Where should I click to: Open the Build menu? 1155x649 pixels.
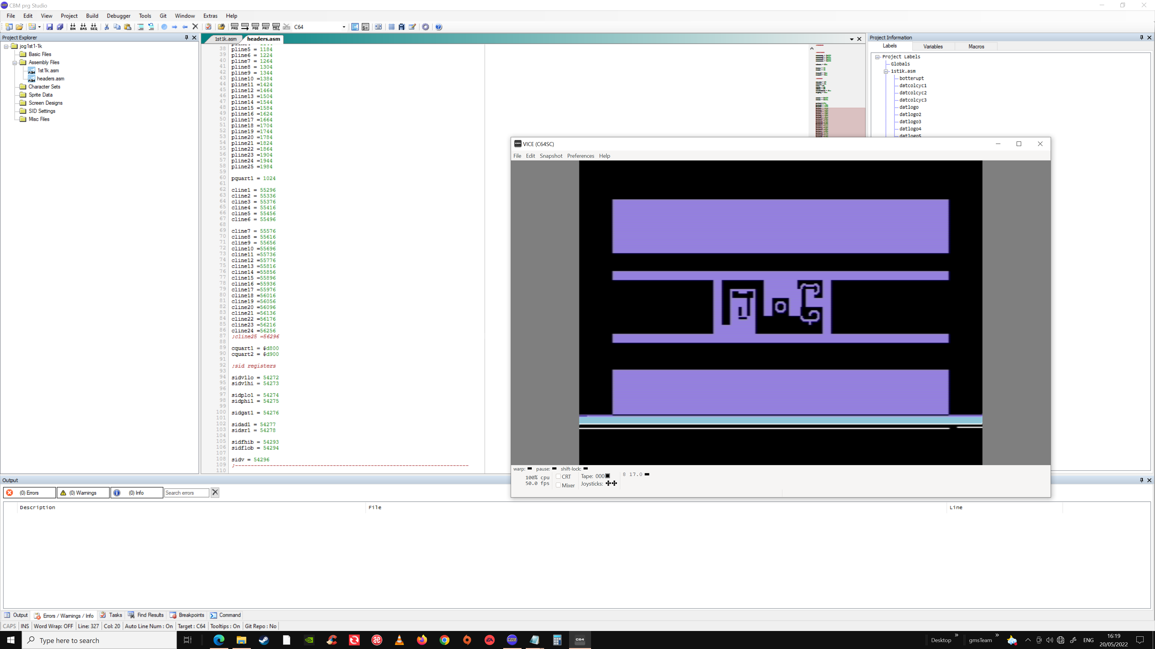point(92,16)
